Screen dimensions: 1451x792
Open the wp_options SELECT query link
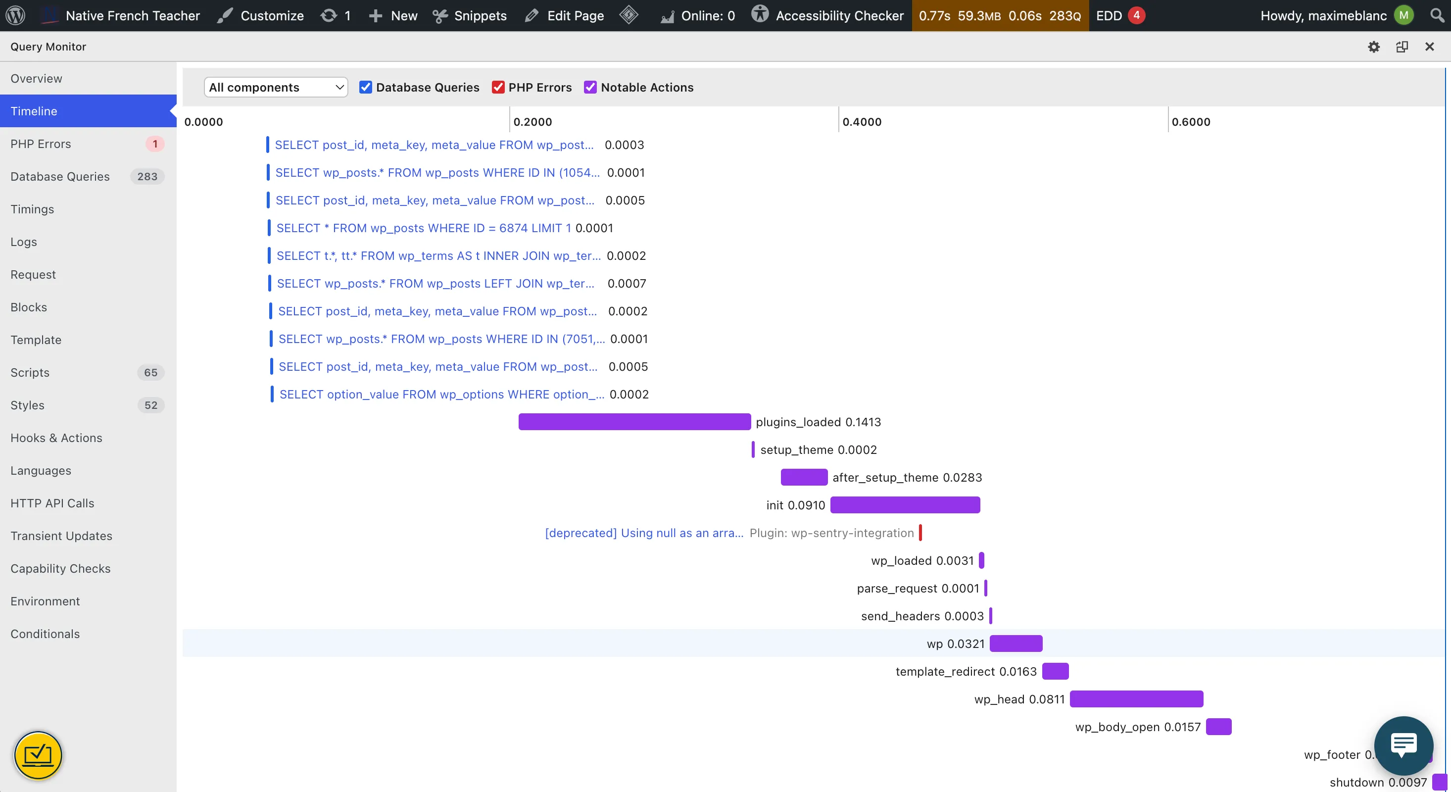tap(441, 395)
